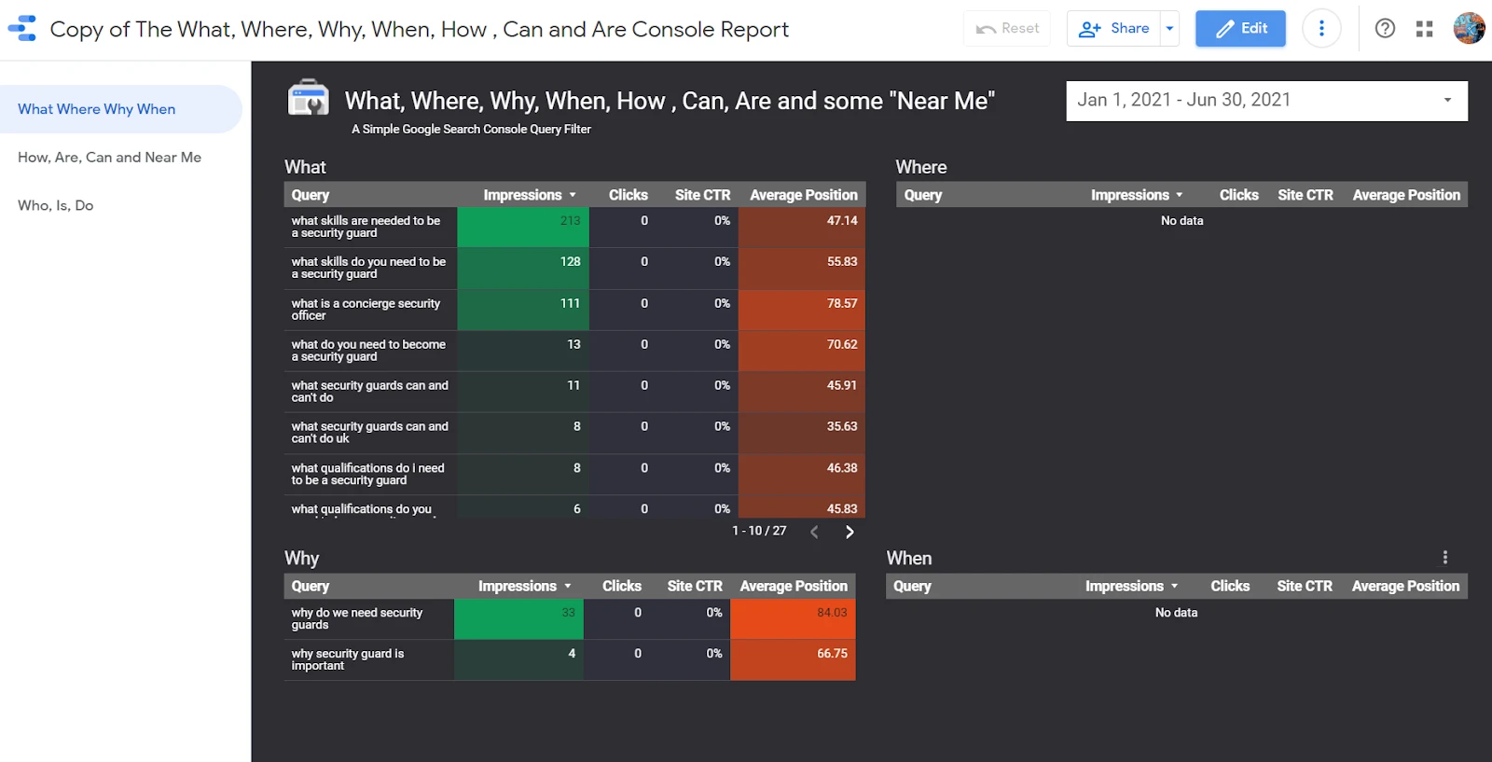Viewport: 1492px width, 762px height.
Task: Select the What Where Why When page
Action: click(96, 109)
